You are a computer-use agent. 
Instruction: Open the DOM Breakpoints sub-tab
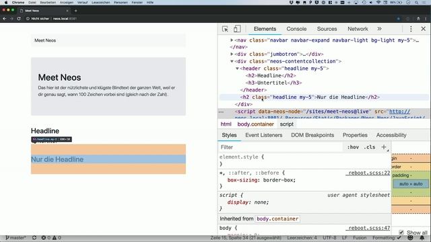312,135
